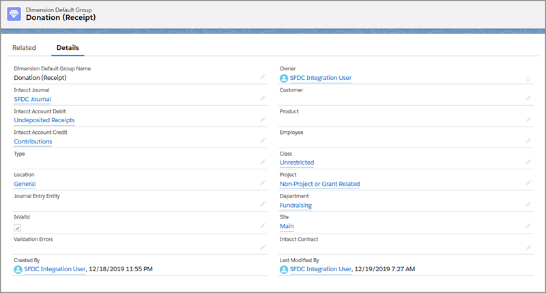
Task: Follow the Contributions credit account link
Action: tap(33, 141)
